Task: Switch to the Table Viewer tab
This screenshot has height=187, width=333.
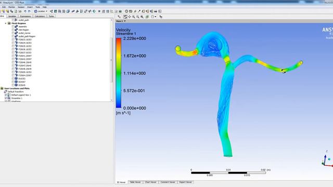Action: click(135, 182)
